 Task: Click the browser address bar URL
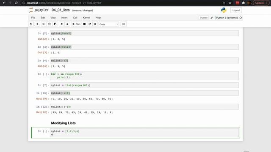pyautogui.click(x=64, y=3)
